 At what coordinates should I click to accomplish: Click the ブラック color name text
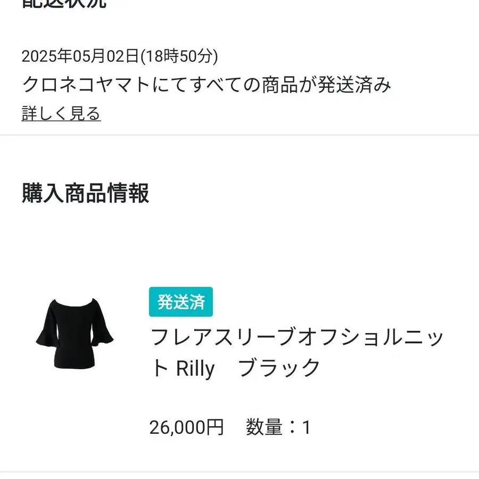tap(279, 367)
